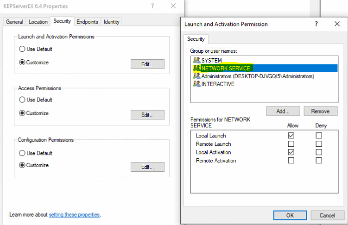Switch to the Location tab
Image resolution: width=348 pixels, height=225 pixels.
pyautogui.click(x=38, y=22)
